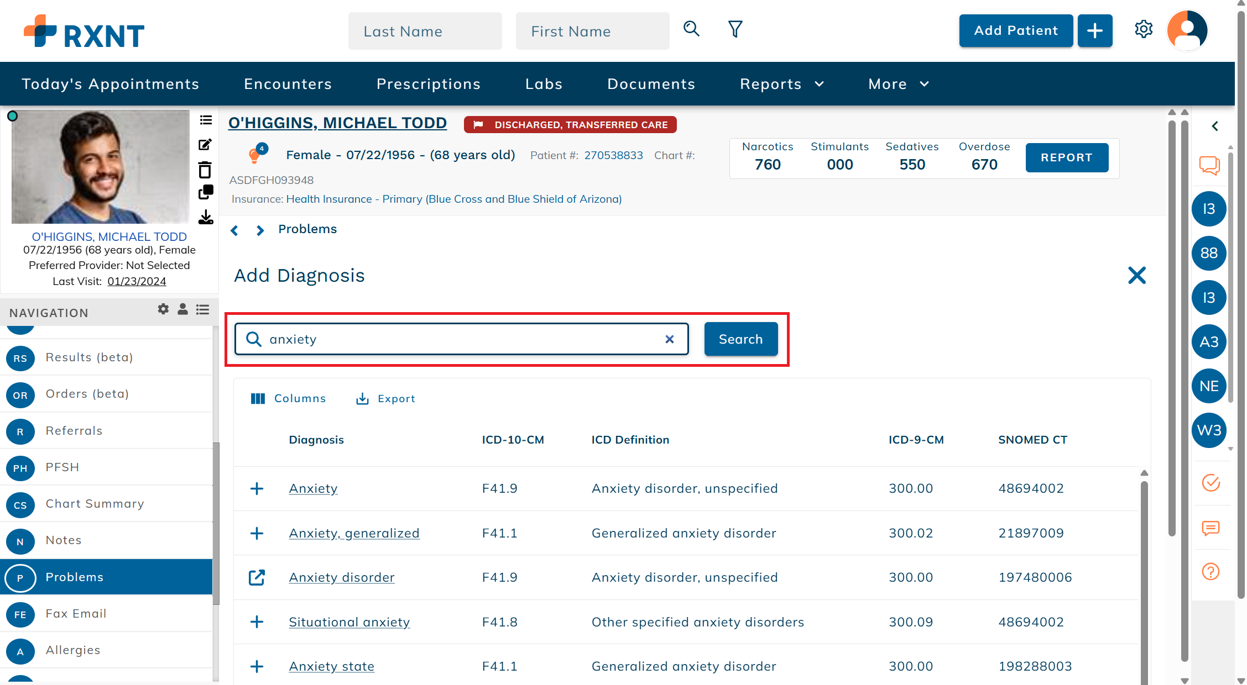Clear the anxiety search text

coord(670,339)
